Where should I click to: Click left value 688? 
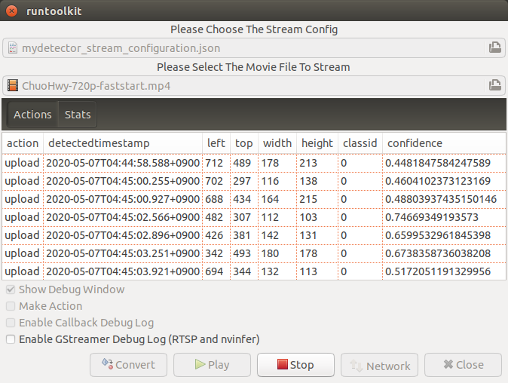pos(214,199)
